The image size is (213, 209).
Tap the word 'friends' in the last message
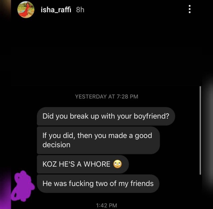tap(142, 184)
